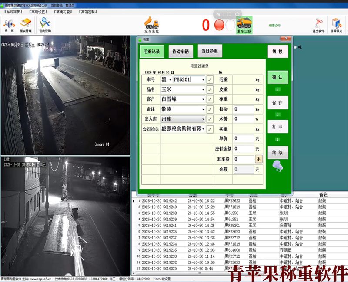Viewport: 348px width, 282px height.
Task: Select the 吨 unit radio button
Action: tap(295, 47)
